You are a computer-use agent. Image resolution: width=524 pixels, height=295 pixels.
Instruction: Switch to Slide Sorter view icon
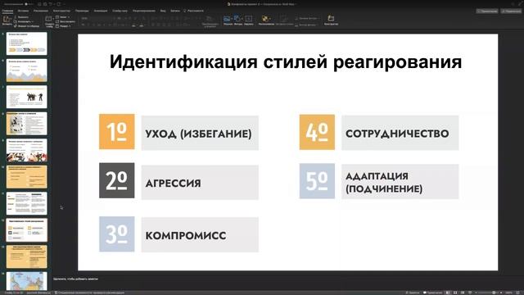click(455, 293)
